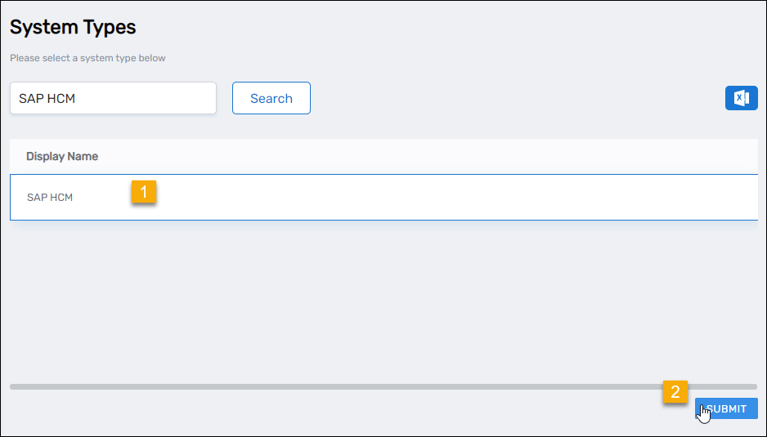Click the Search label text on outlined button
The width and height of the screenshot is (767, 437).
point(271,98)
